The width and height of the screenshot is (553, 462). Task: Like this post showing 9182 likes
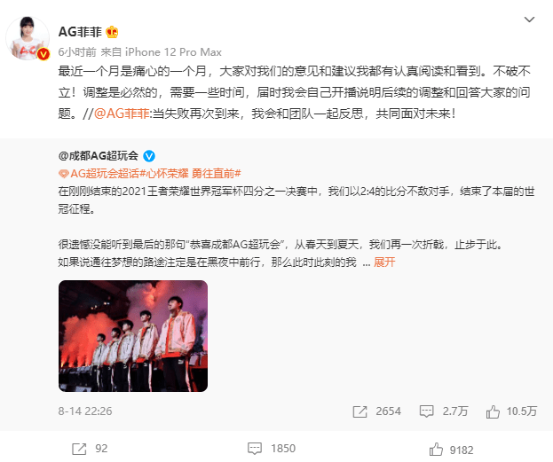(451, 450)
